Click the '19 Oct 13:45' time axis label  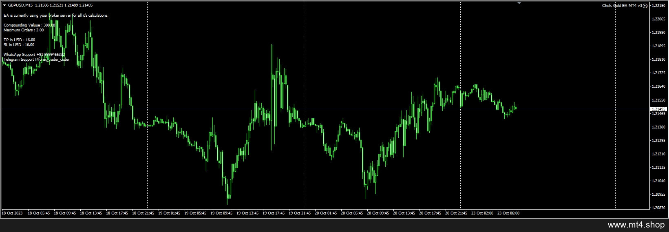point(247,213)
